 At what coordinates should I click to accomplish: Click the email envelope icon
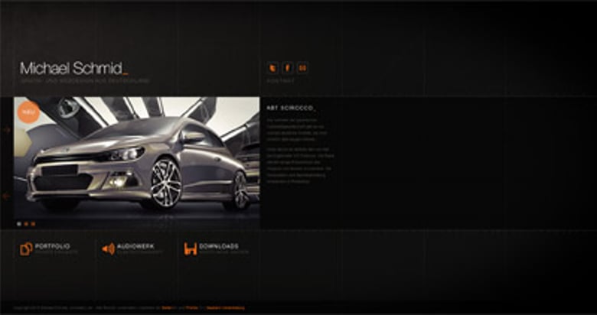(x=303, y=68)
